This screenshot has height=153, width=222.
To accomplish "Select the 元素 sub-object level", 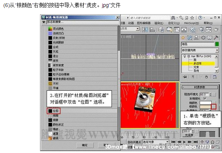I will pyautogui.click(x=197, y=67).
